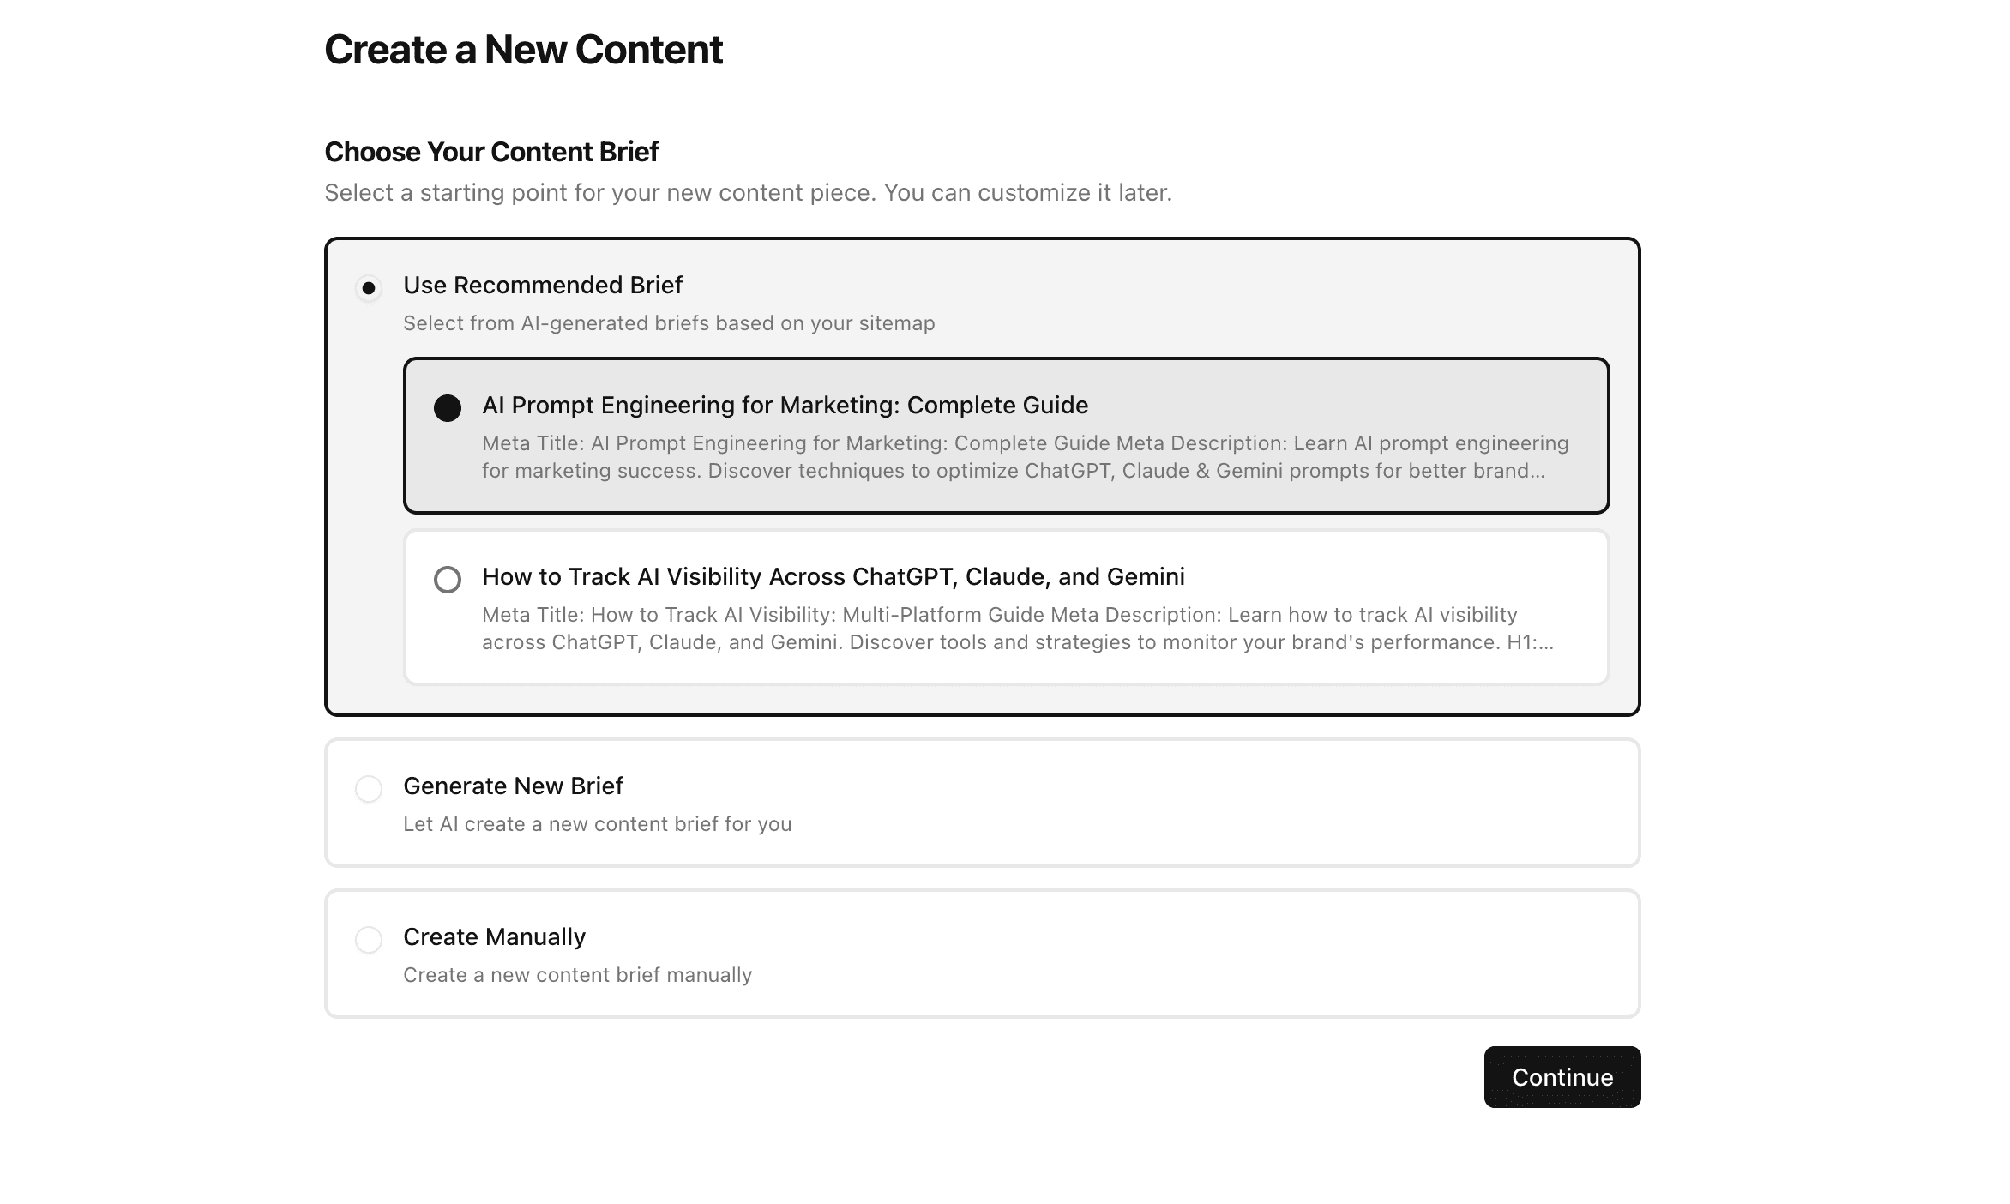Click 'Let AI create a new content brief' text

tap(598, 824)
